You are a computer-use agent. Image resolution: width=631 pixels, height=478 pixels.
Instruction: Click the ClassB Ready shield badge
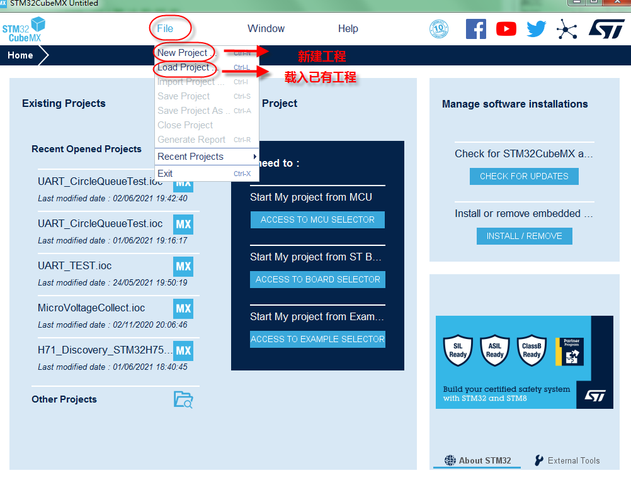532,350
